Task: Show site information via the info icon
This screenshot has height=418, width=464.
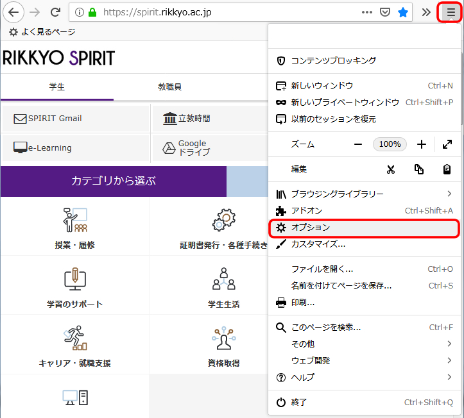Action: (x=80, y=12)
